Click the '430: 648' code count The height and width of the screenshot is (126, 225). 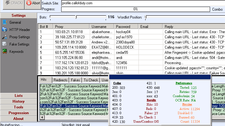coord(153,87)
